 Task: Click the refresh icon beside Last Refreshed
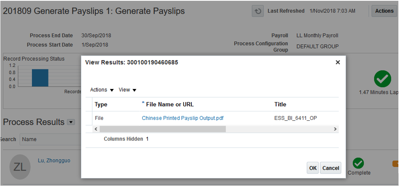[x=258, y=11]
